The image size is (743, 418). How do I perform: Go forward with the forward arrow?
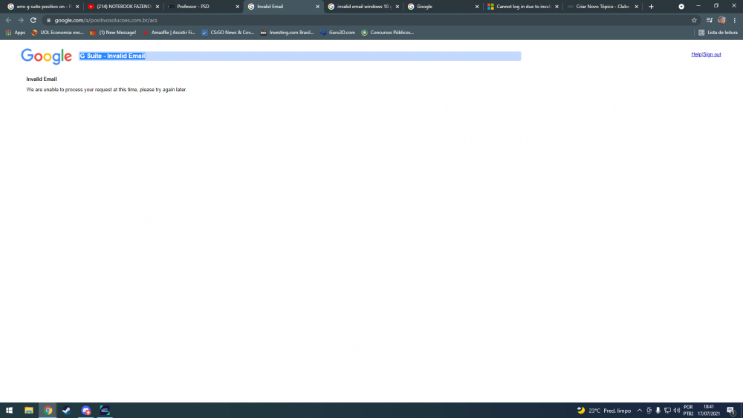tap(21, 20)
